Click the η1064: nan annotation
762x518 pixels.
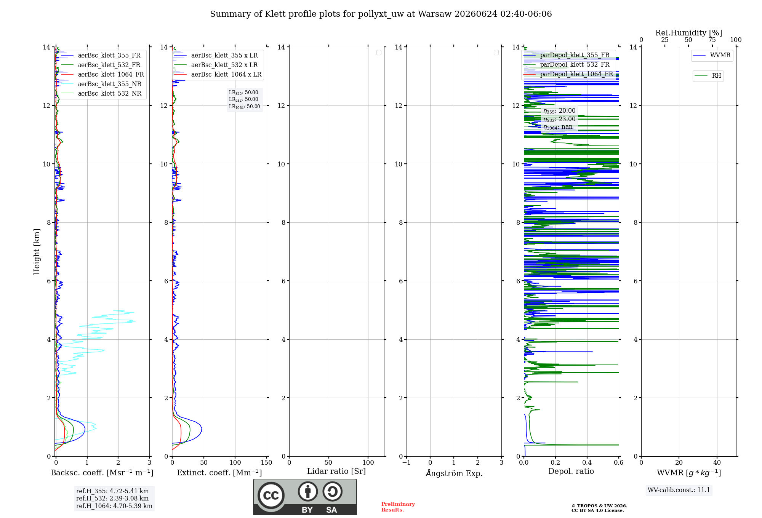pos(558,127)
